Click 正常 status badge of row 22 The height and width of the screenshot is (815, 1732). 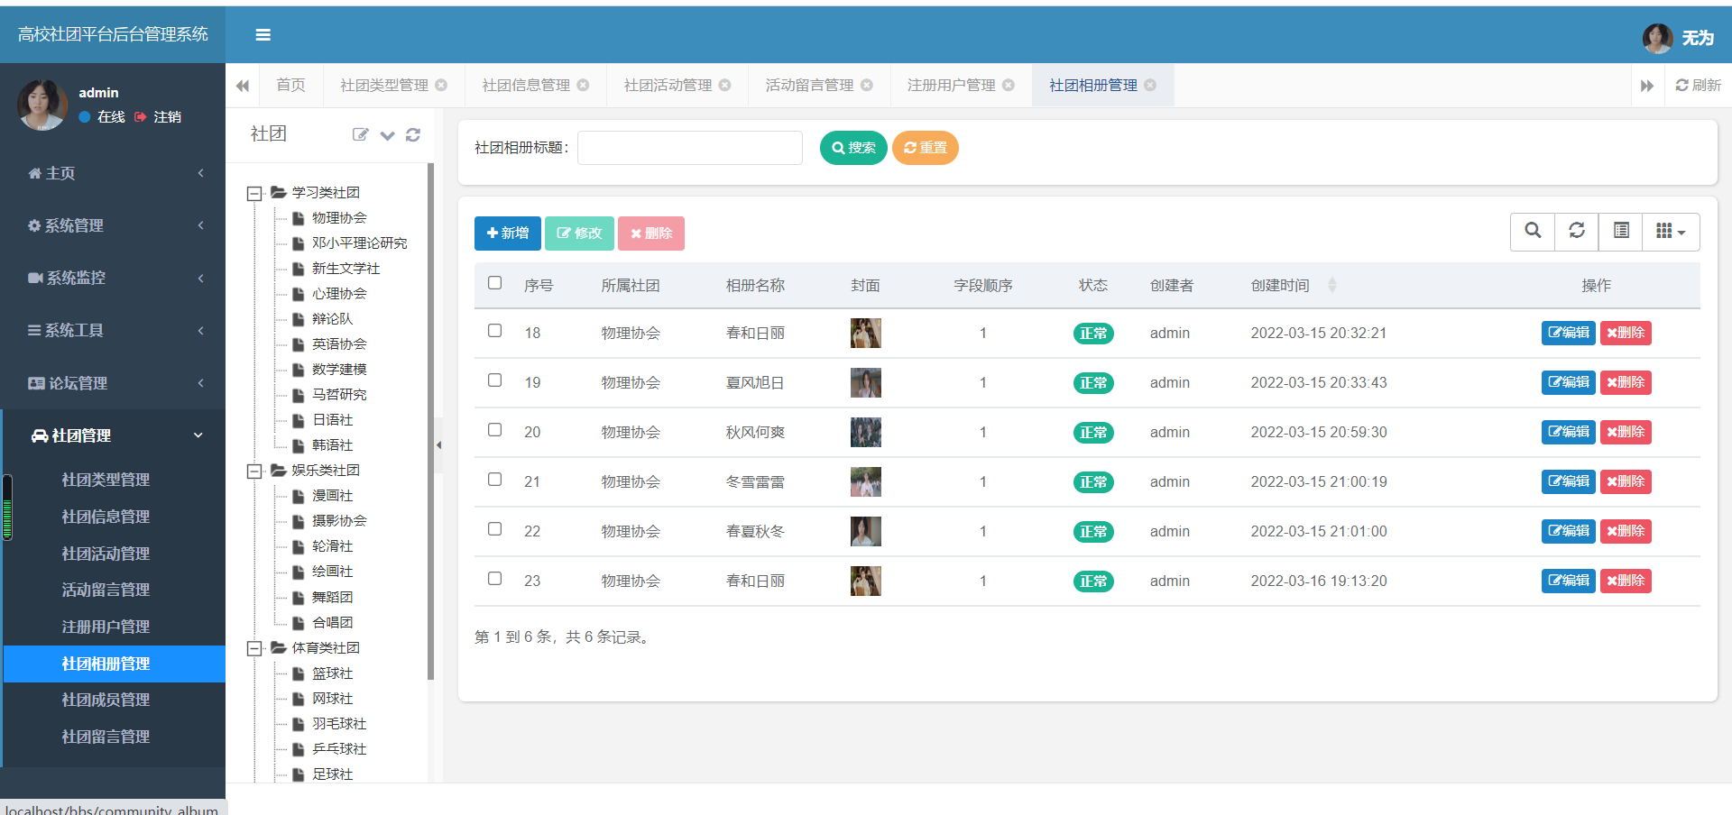1093,532
